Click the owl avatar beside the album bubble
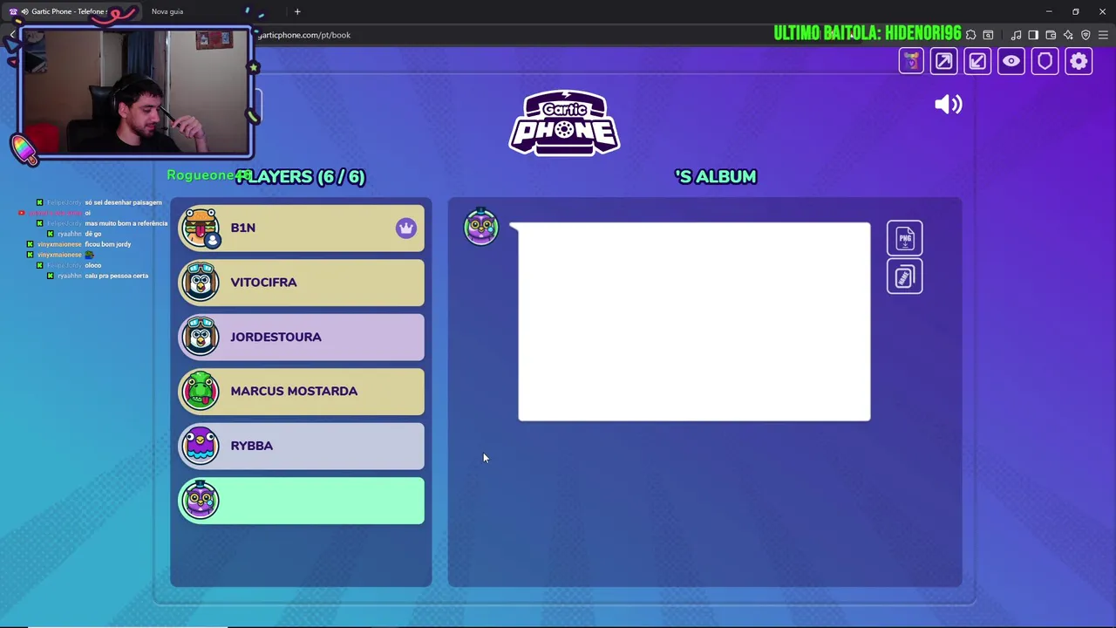The image size is (1116, 628). pos(481,227)
